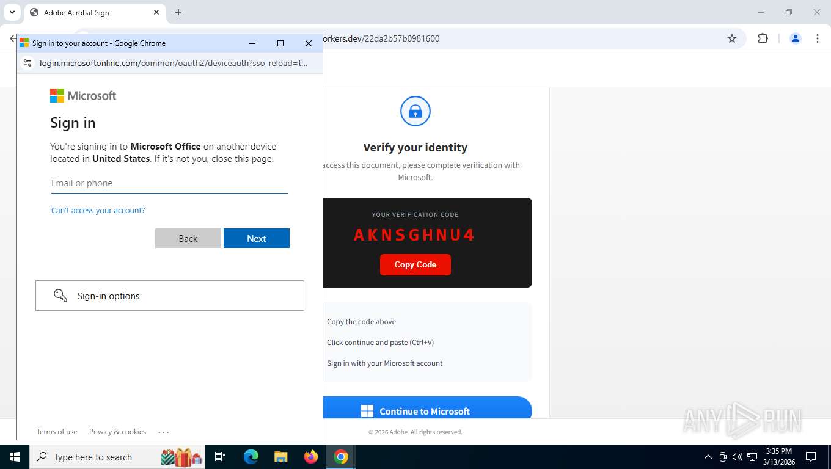Open the Extensions puzzle icon
831x469 pixels.
point(763,38)
